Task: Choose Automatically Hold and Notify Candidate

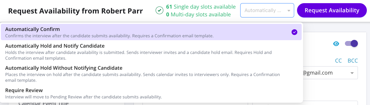Action: [x=151, y=51]
